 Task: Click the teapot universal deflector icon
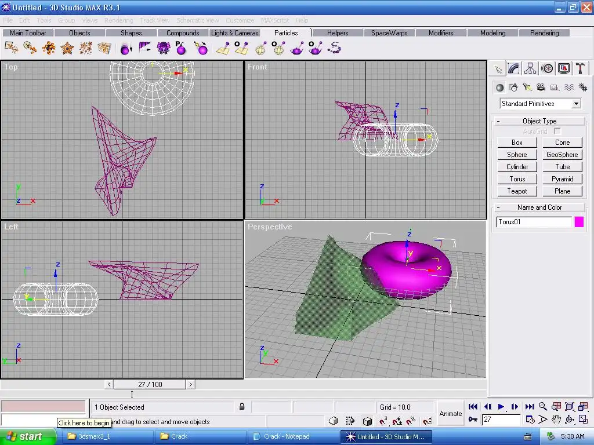[x=297, y=49]
